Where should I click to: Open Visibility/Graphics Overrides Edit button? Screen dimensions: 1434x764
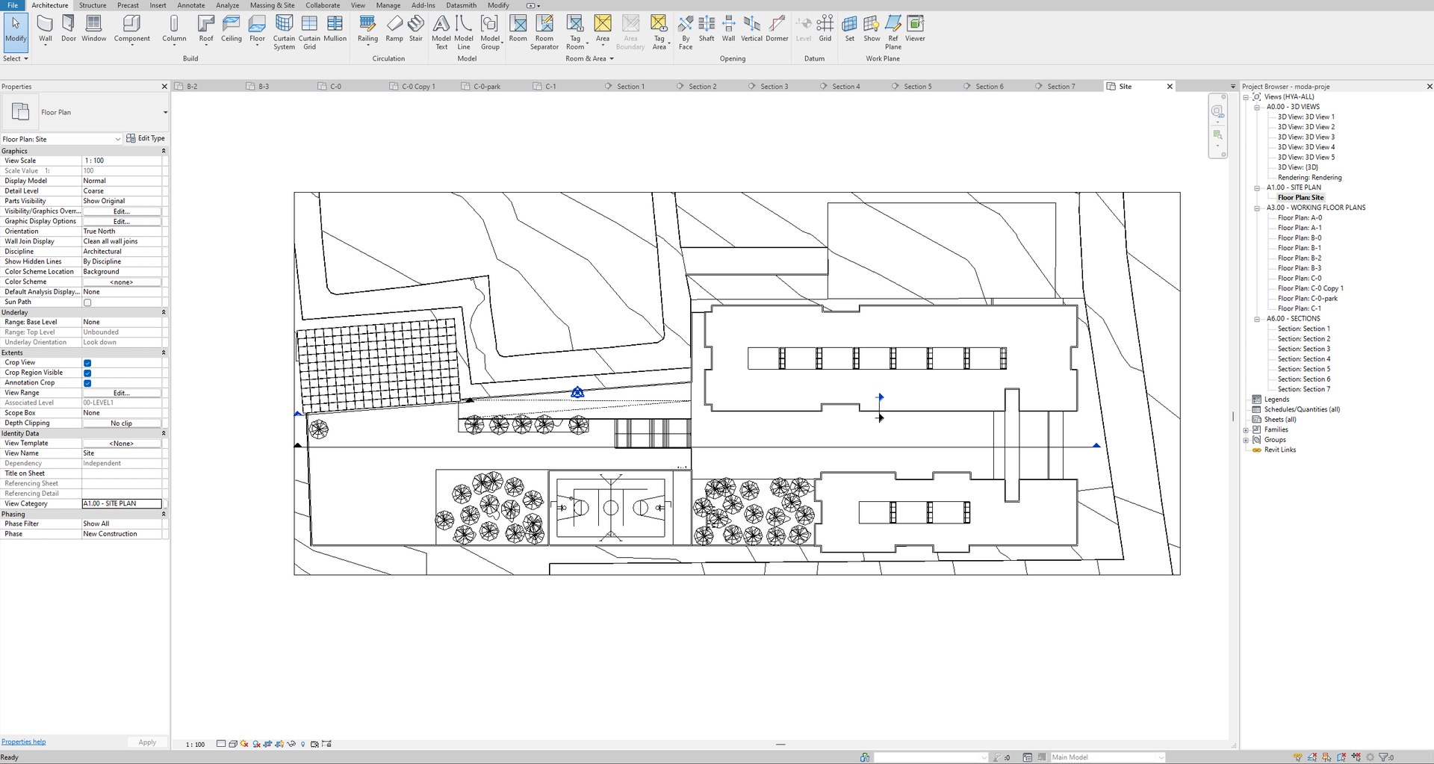point(122,211)
